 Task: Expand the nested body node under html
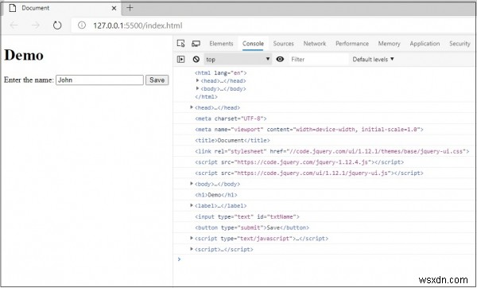tap(197, 88)
